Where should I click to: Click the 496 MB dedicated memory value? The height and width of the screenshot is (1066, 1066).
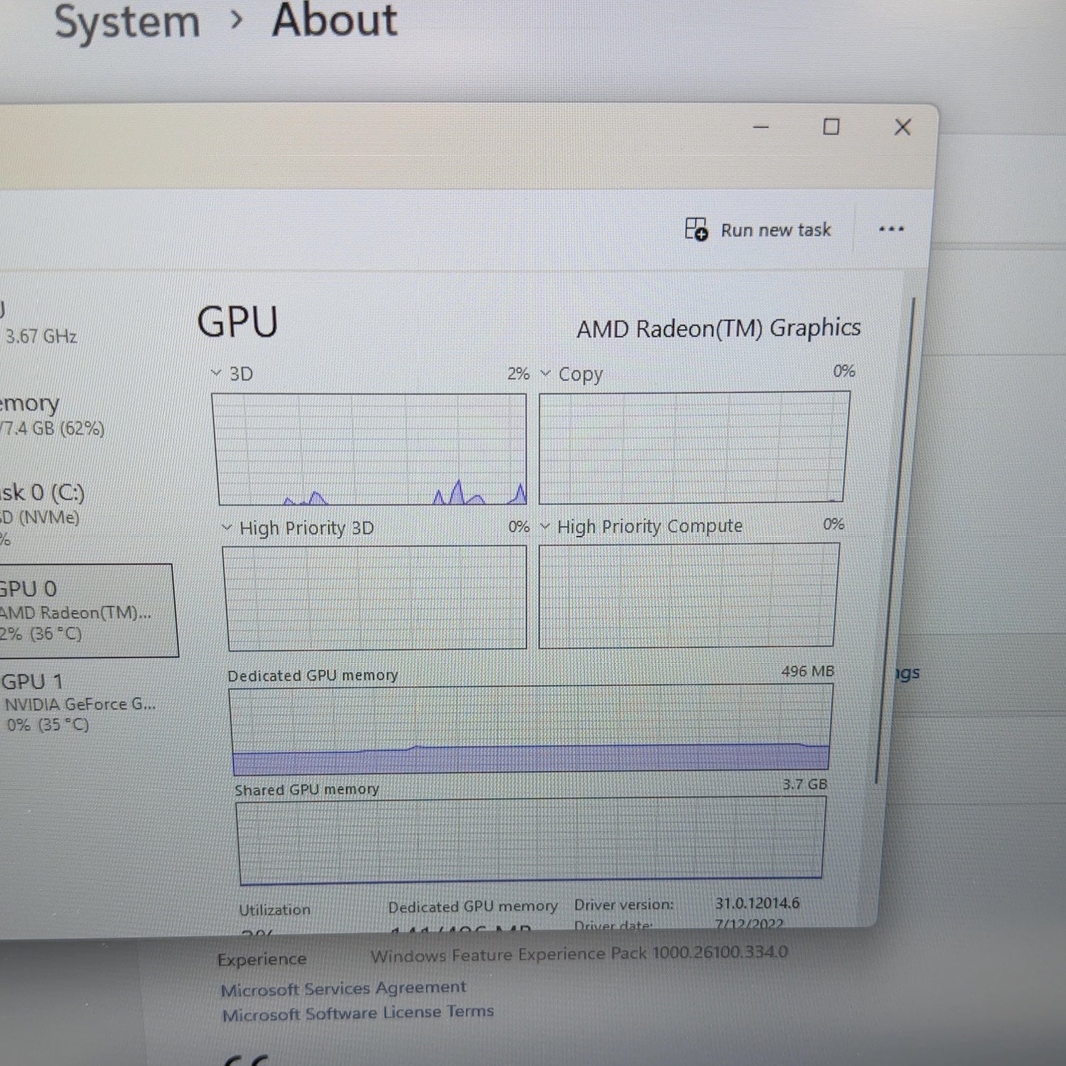(x=807, y=672)
